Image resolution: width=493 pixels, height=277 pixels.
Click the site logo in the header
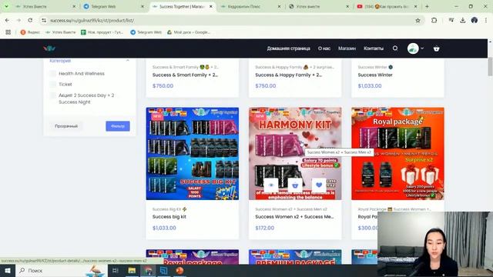pyautogui.click(x=49, y=48)
